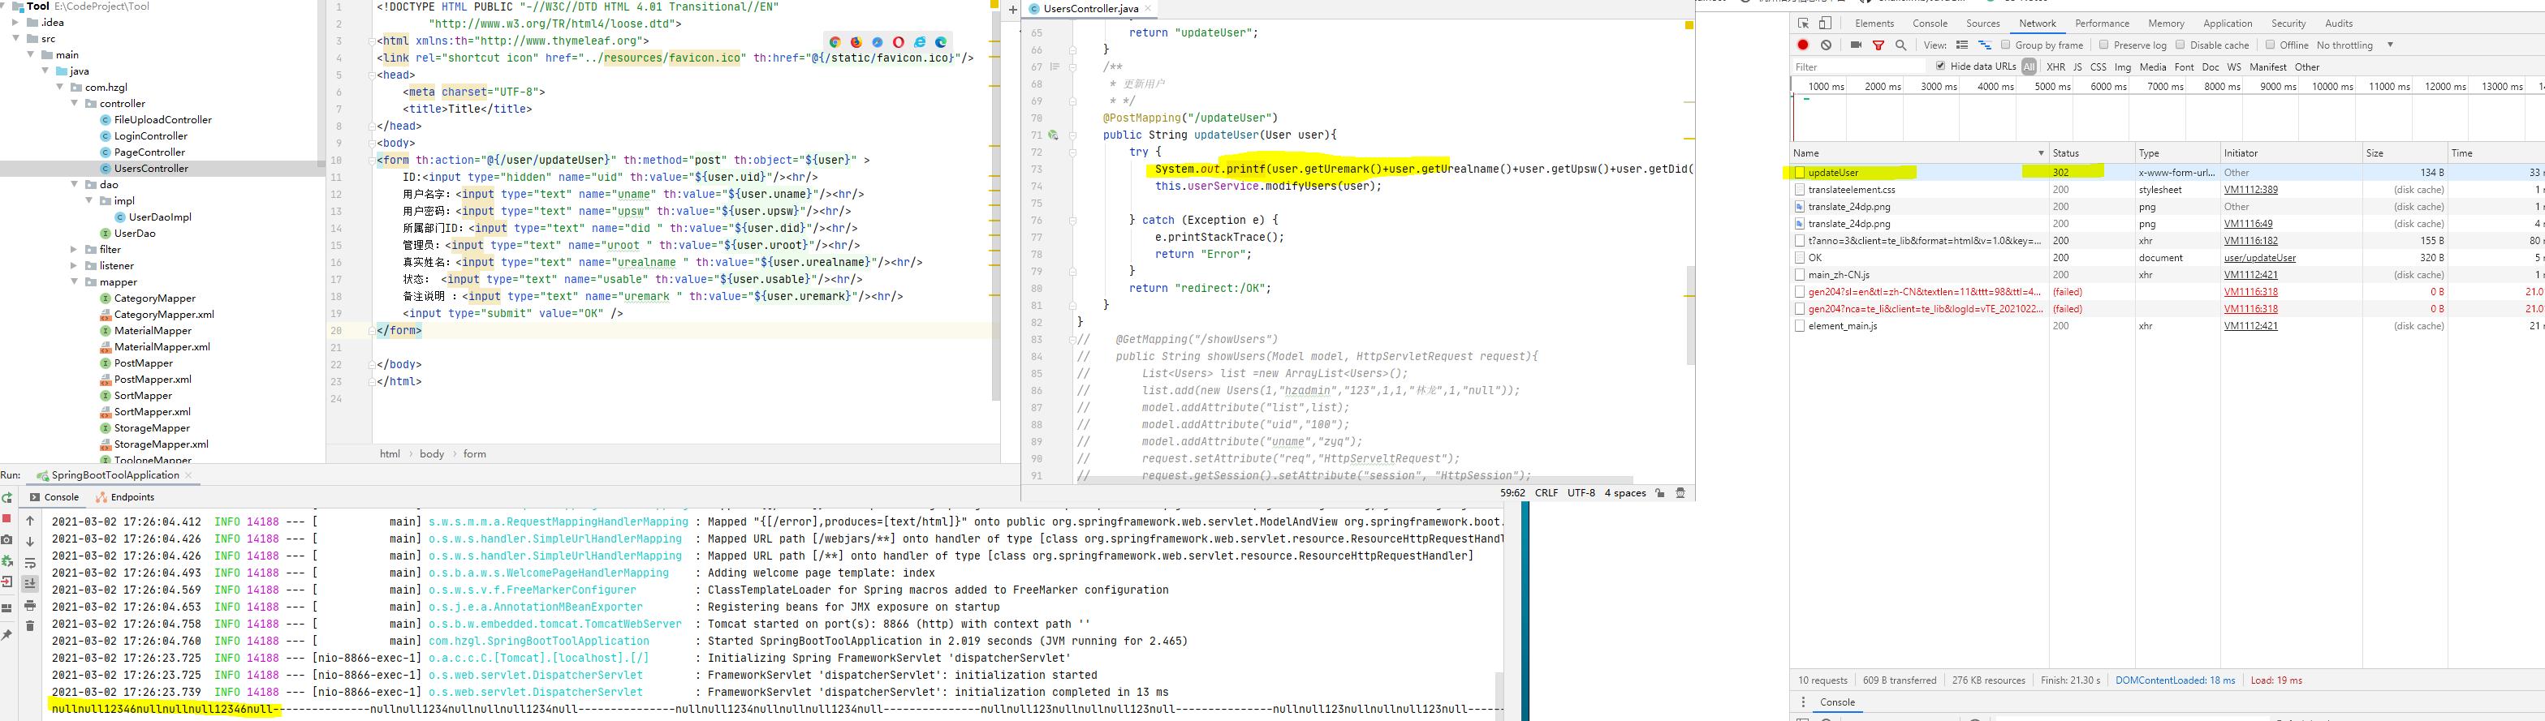This screenshot has width=2545, height=721.
Task: Expand the listener folder
Action: [x=74, y=266]
